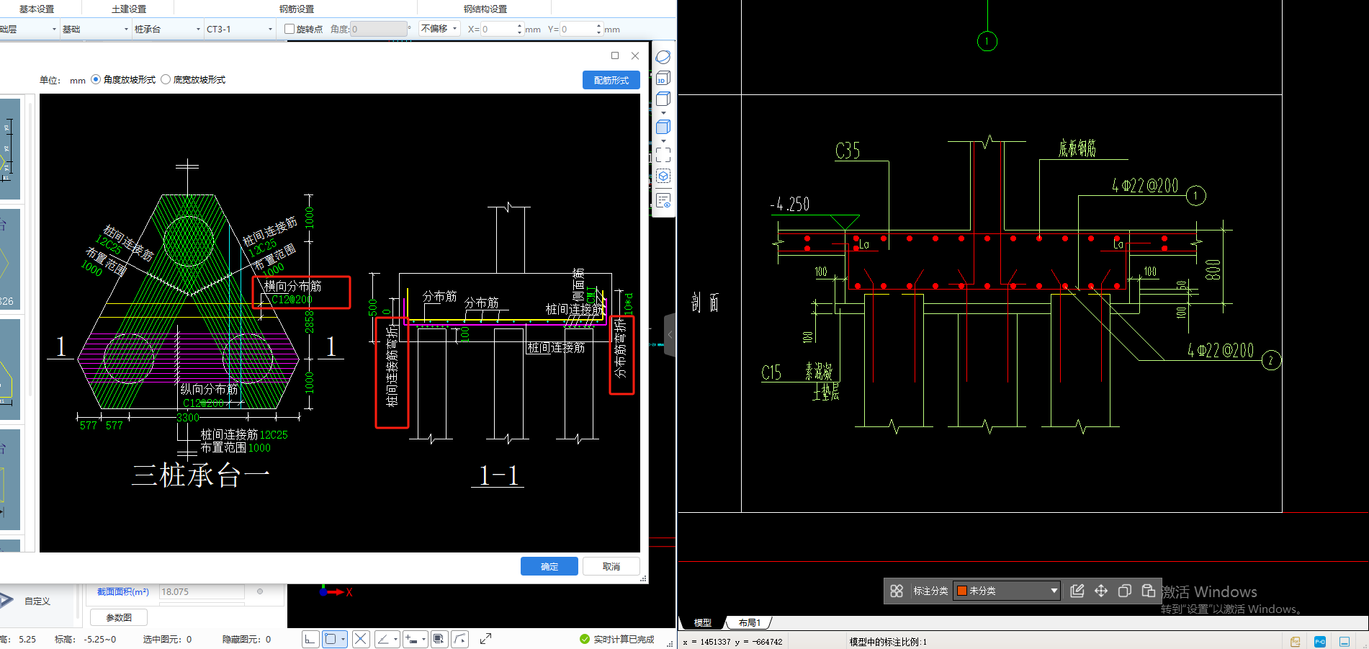
Task: Open the object snap dropdown arrow
Action: [343, 639]
